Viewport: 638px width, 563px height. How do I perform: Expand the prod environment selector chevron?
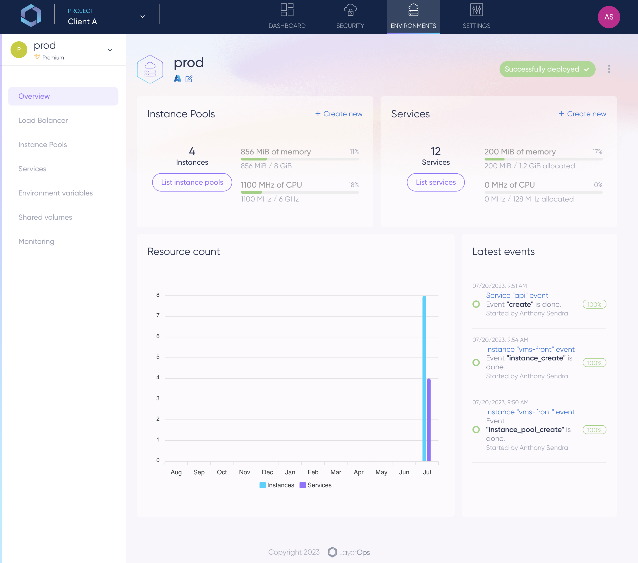click(110, 50)
